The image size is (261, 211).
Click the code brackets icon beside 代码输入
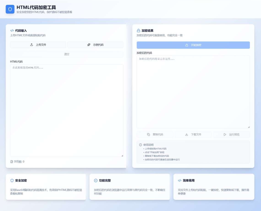[x=12, y=31]
